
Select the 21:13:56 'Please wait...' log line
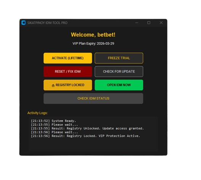pos(54,132)
